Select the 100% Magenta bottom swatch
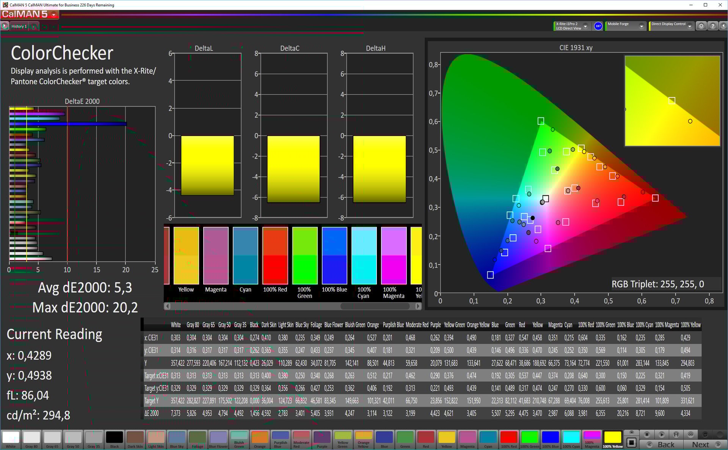Screen dimensions: 728x450 point(592,440)
